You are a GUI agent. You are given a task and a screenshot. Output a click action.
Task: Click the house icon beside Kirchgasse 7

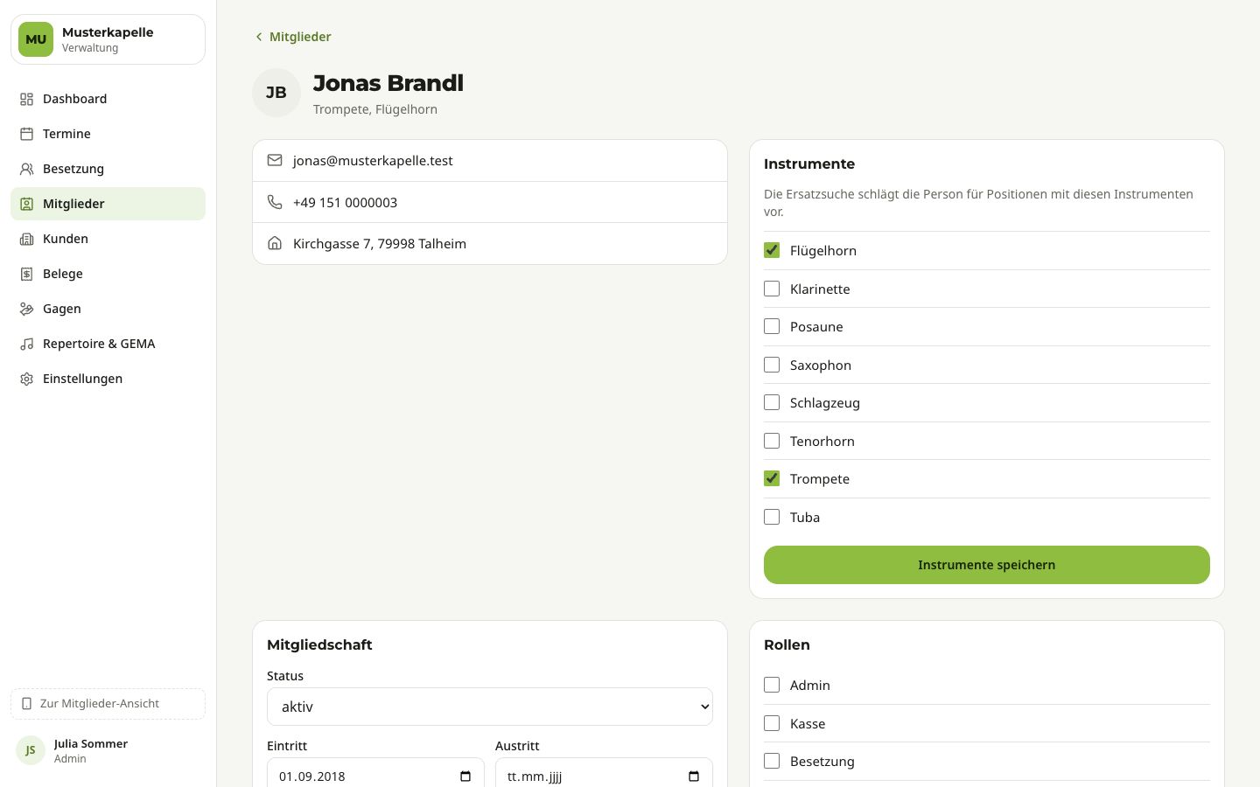tap(275, 243)
